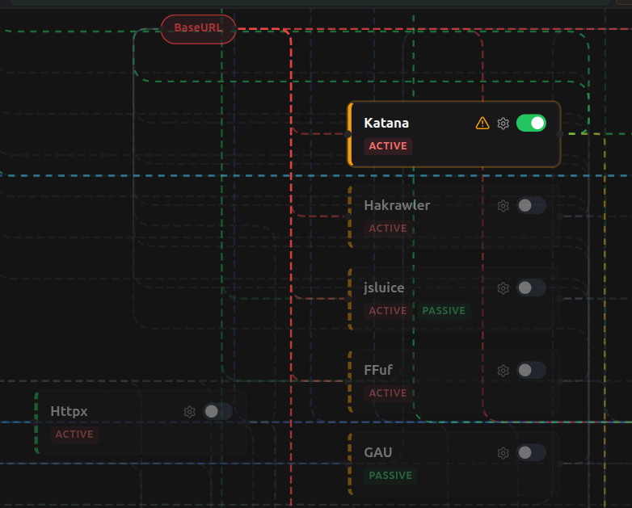Viewport: 632px width, 508px height.
Task: Click the FFuf node title
Action: 378,370
